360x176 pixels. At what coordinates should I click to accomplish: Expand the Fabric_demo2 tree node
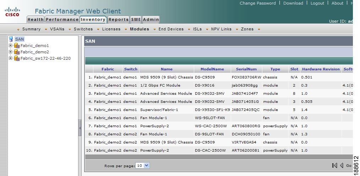[10, 52]
